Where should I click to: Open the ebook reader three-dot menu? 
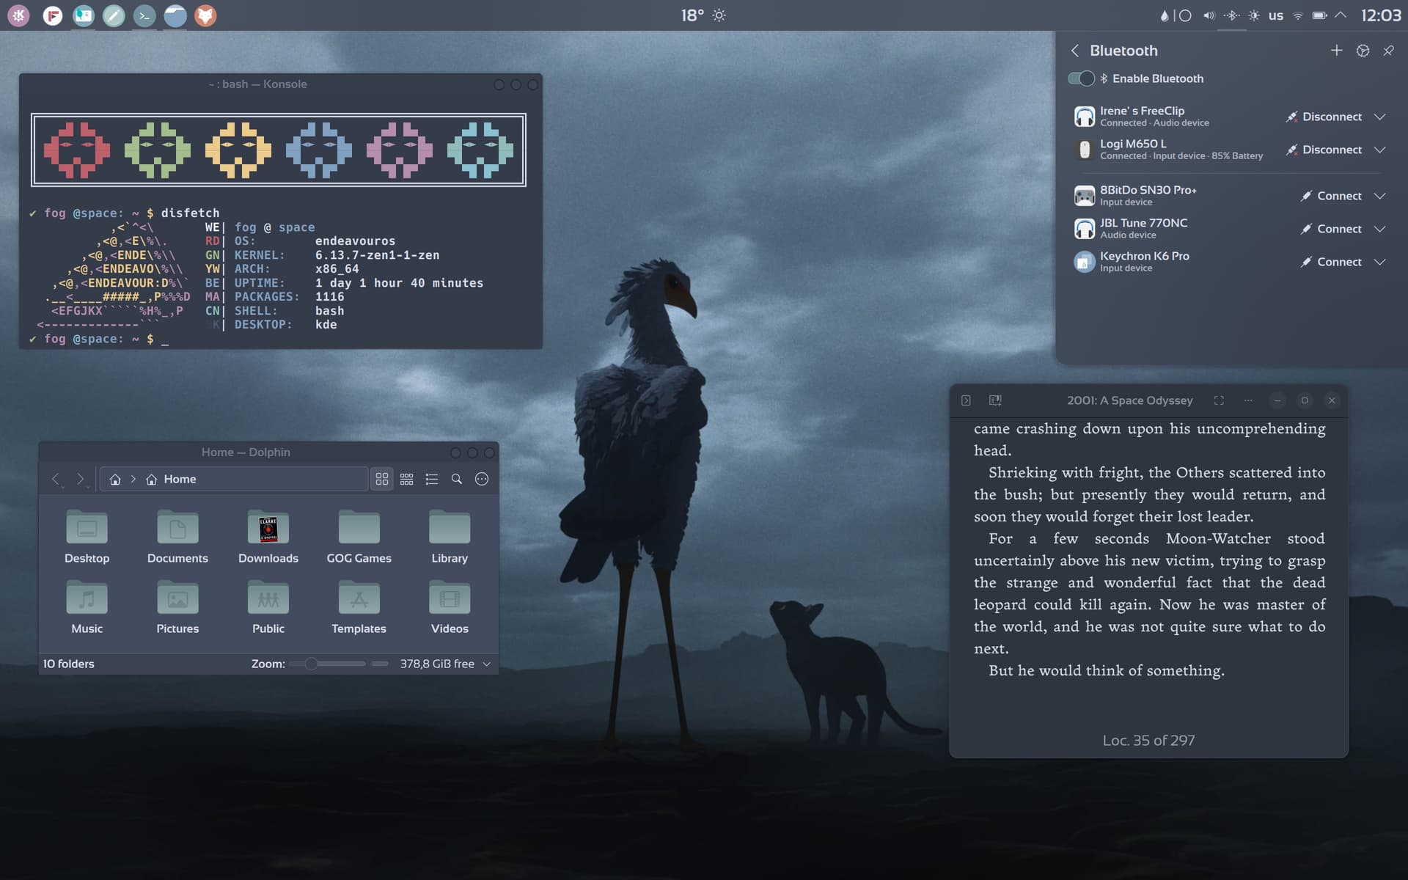(x=1248, y=400)
